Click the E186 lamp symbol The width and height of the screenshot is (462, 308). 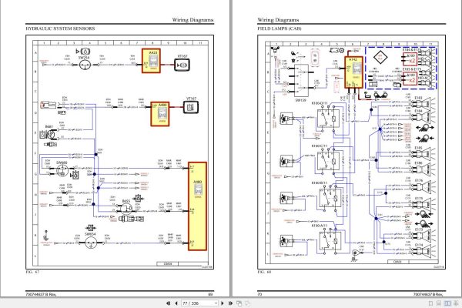[x=422, y=169]
